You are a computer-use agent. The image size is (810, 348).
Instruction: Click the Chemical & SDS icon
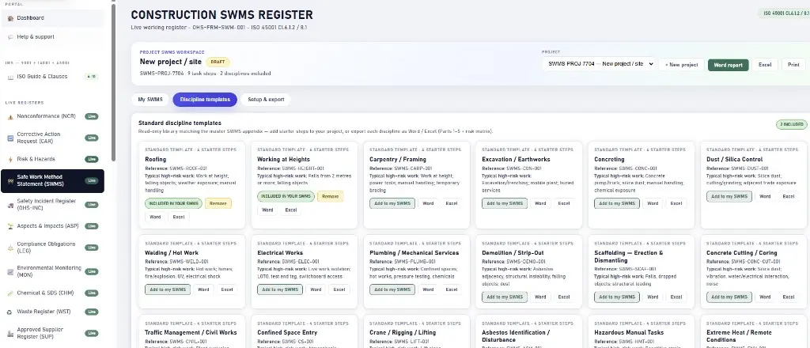pos(11,293)
